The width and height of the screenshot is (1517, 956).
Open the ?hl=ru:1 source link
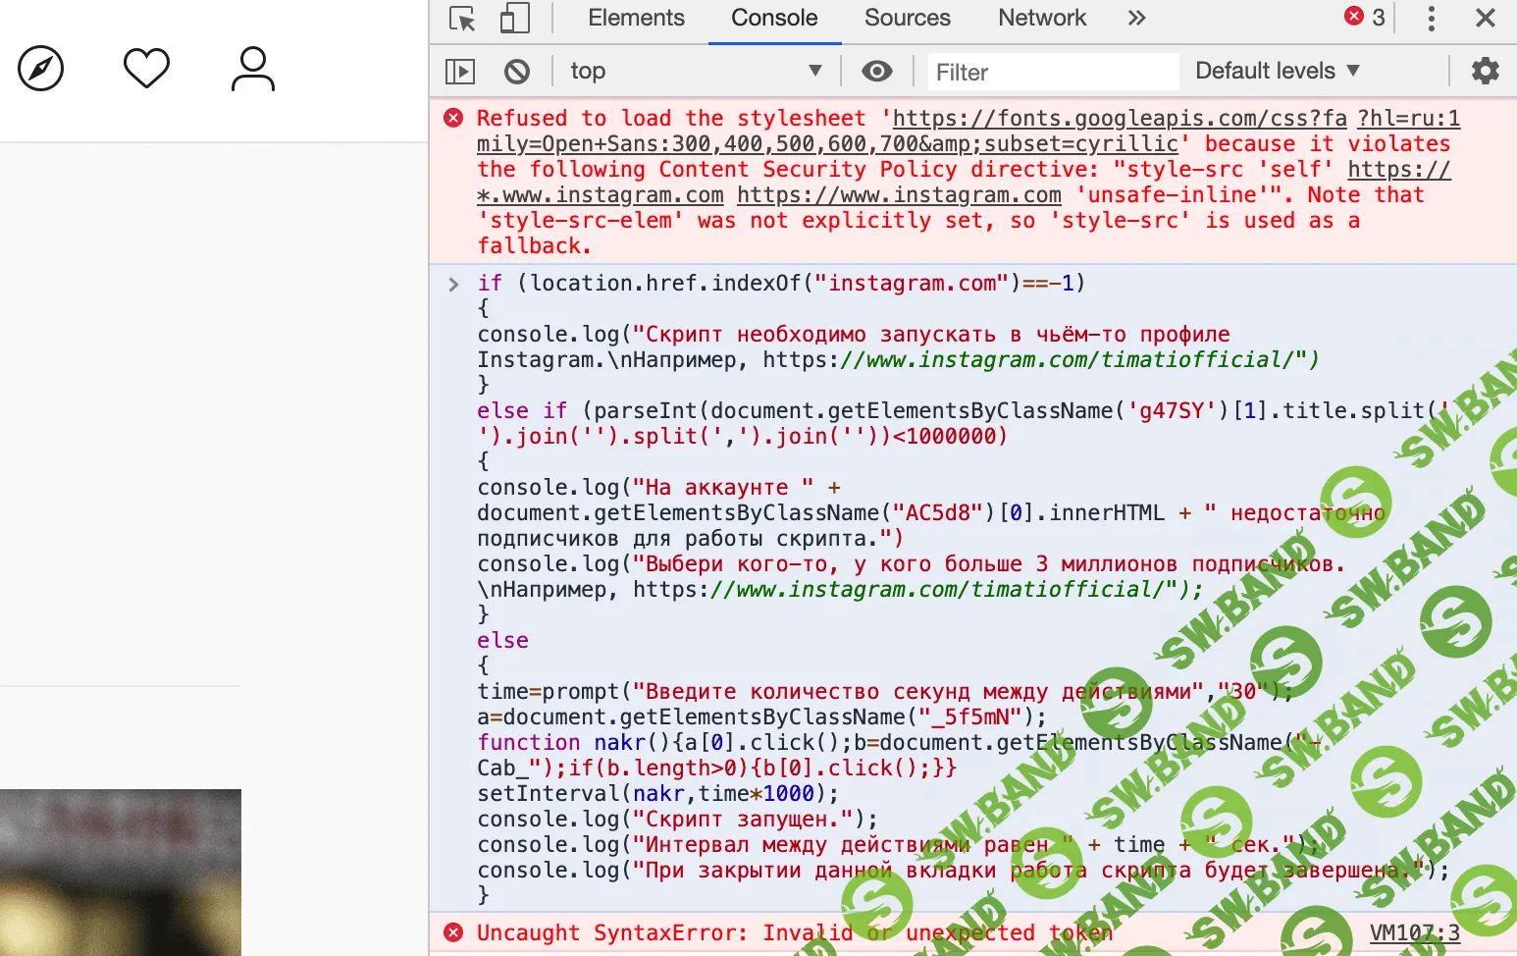point(1408,119)
